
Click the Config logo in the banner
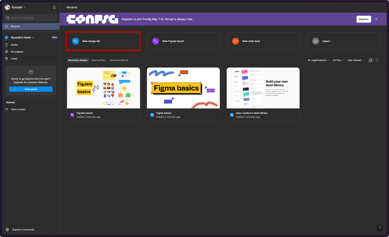(92, 19)
